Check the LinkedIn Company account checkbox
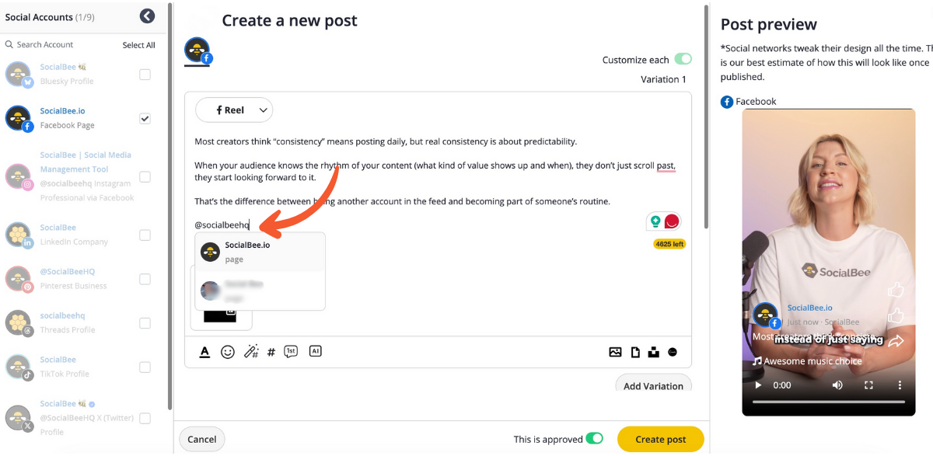Image resolution: width=933 pixels, height=456 pixels. click(x=145, y=235)
